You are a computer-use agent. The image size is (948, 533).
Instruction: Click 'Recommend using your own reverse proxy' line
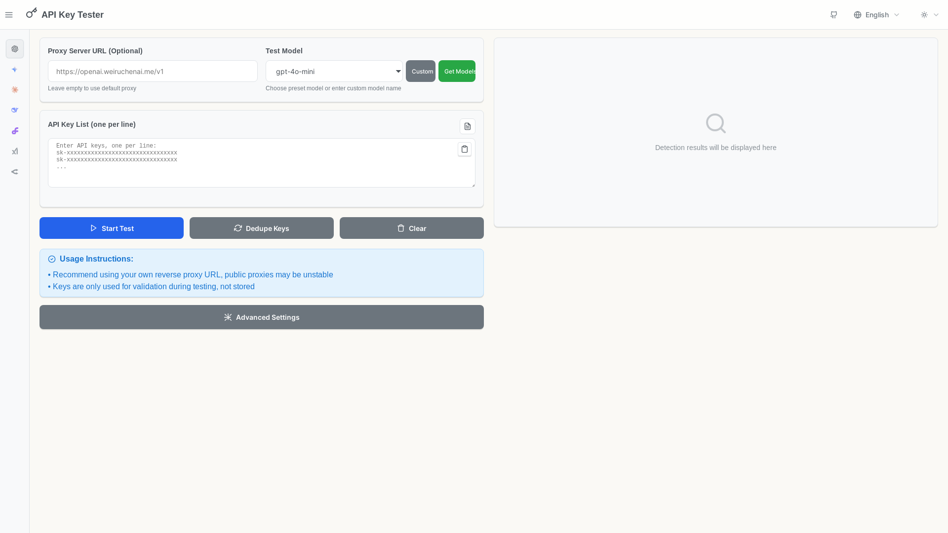pos(191,274)
